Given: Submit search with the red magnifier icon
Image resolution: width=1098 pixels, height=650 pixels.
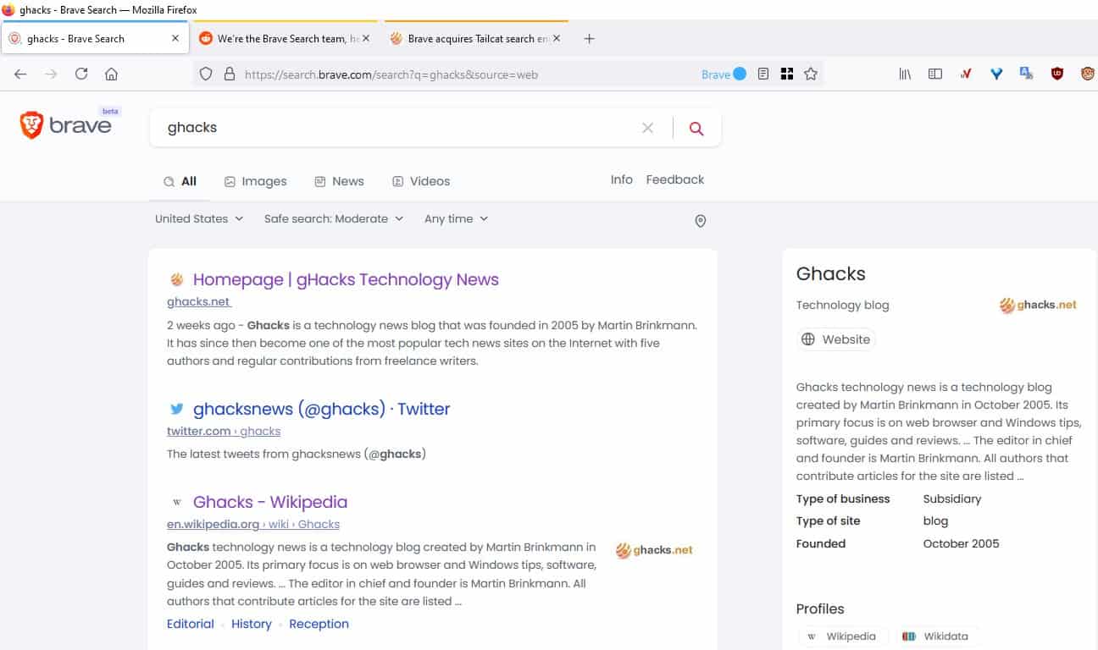Looking at the screenshot, I should click(x=696, y=128).
